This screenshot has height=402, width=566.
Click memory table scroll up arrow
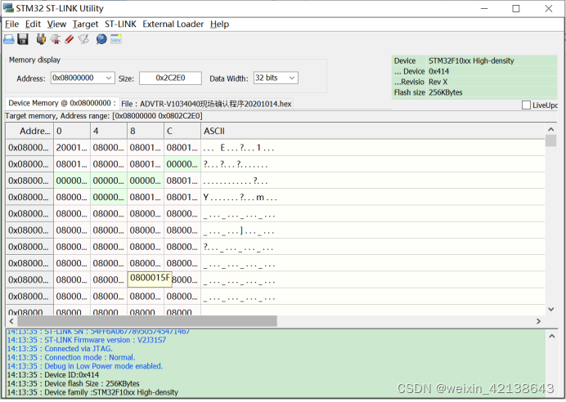click(550, 129)
